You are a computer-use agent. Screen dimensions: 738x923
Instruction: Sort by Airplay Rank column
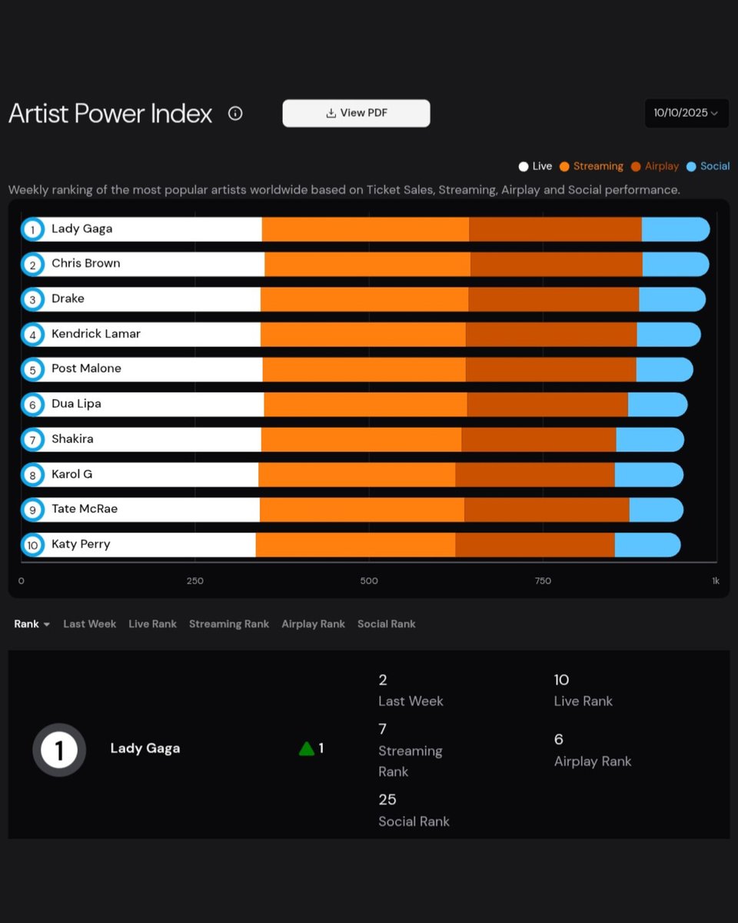(313, 624)
